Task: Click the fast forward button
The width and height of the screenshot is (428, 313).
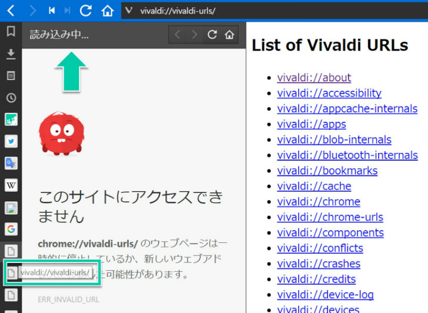Action: coord(67,11)
